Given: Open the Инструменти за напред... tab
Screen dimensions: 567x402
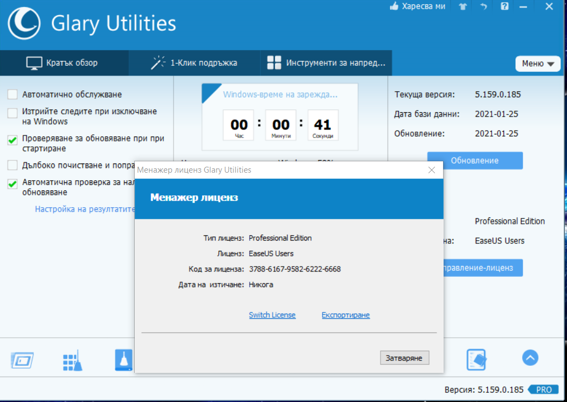Looking at the screenshot, I should 326,63.
